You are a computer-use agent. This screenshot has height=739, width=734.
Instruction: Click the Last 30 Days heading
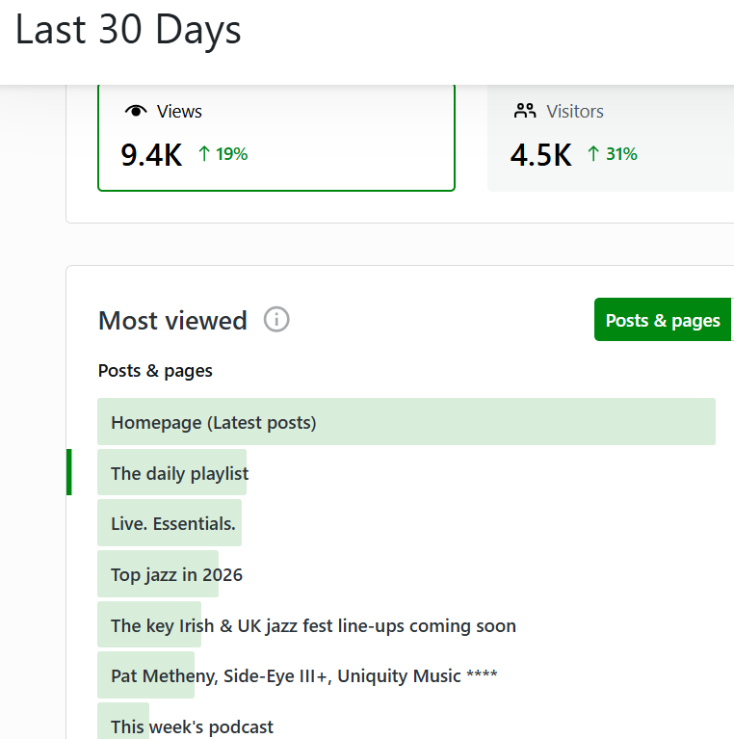pyautogui.click(x=128, y=30)
